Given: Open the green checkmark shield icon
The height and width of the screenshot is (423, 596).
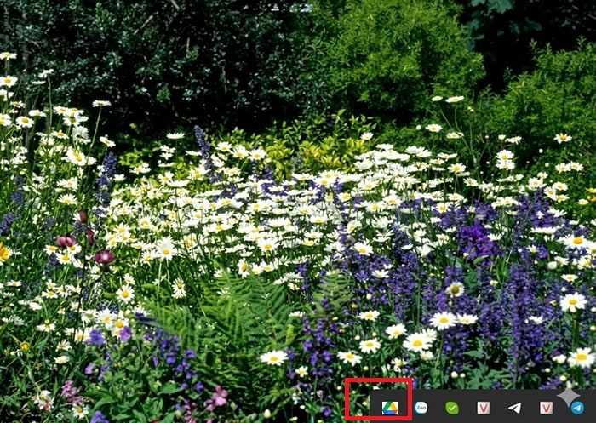Looking at the screenshot, I should (452, 409).
